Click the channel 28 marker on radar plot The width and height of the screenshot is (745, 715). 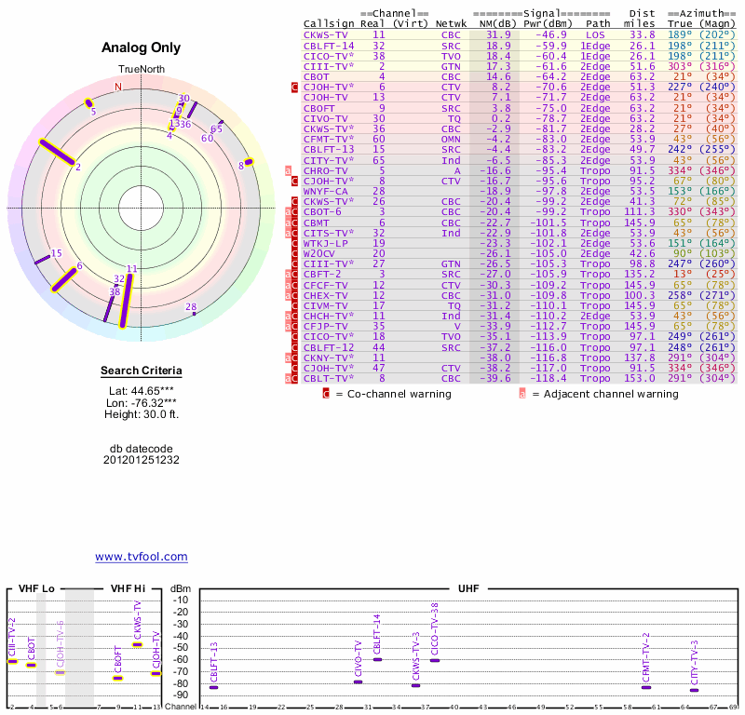[194, 314]
